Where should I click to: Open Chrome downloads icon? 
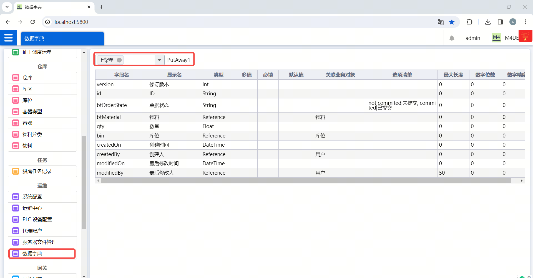[488, 22]
